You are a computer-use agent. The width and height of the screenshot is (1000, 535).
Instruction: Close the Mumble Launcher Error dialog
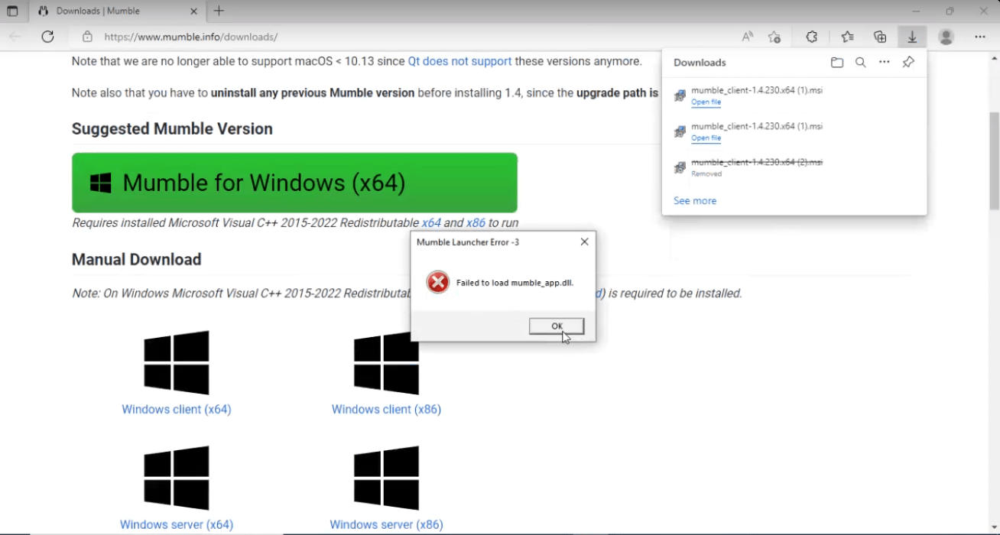584,242
